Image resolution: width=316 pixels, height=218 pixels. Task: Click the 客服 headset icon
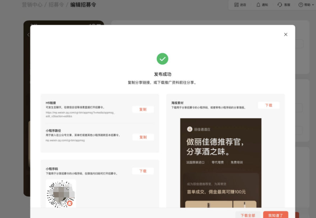coord(280,5)
